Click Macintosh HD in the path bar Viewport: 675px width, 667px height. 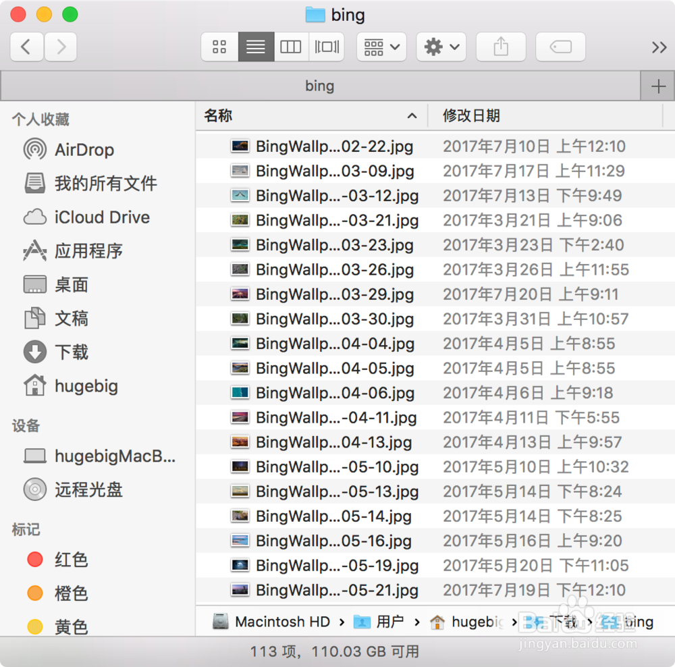coord(271,621)
